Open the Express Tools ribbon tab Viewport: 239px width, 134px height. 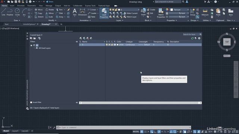90,6
